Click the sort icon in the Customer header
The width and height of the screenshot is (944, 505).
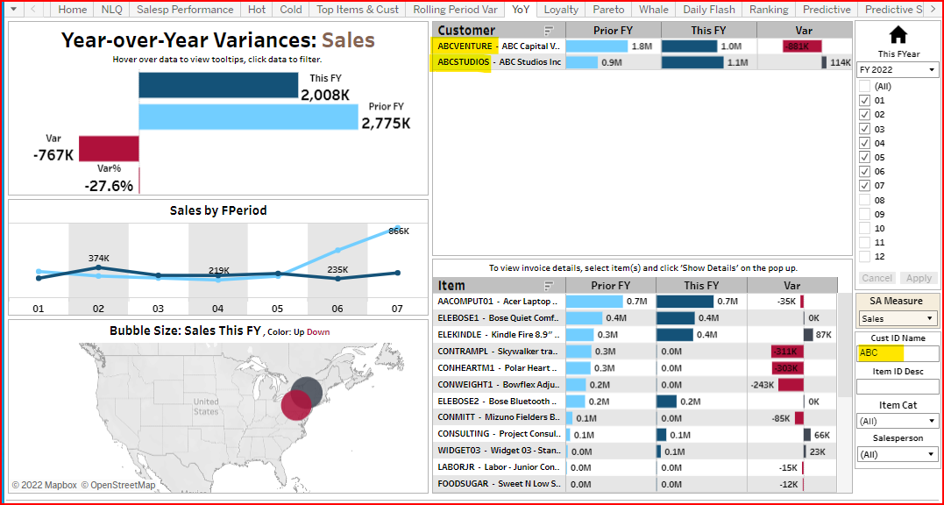[x=550, y=31]
